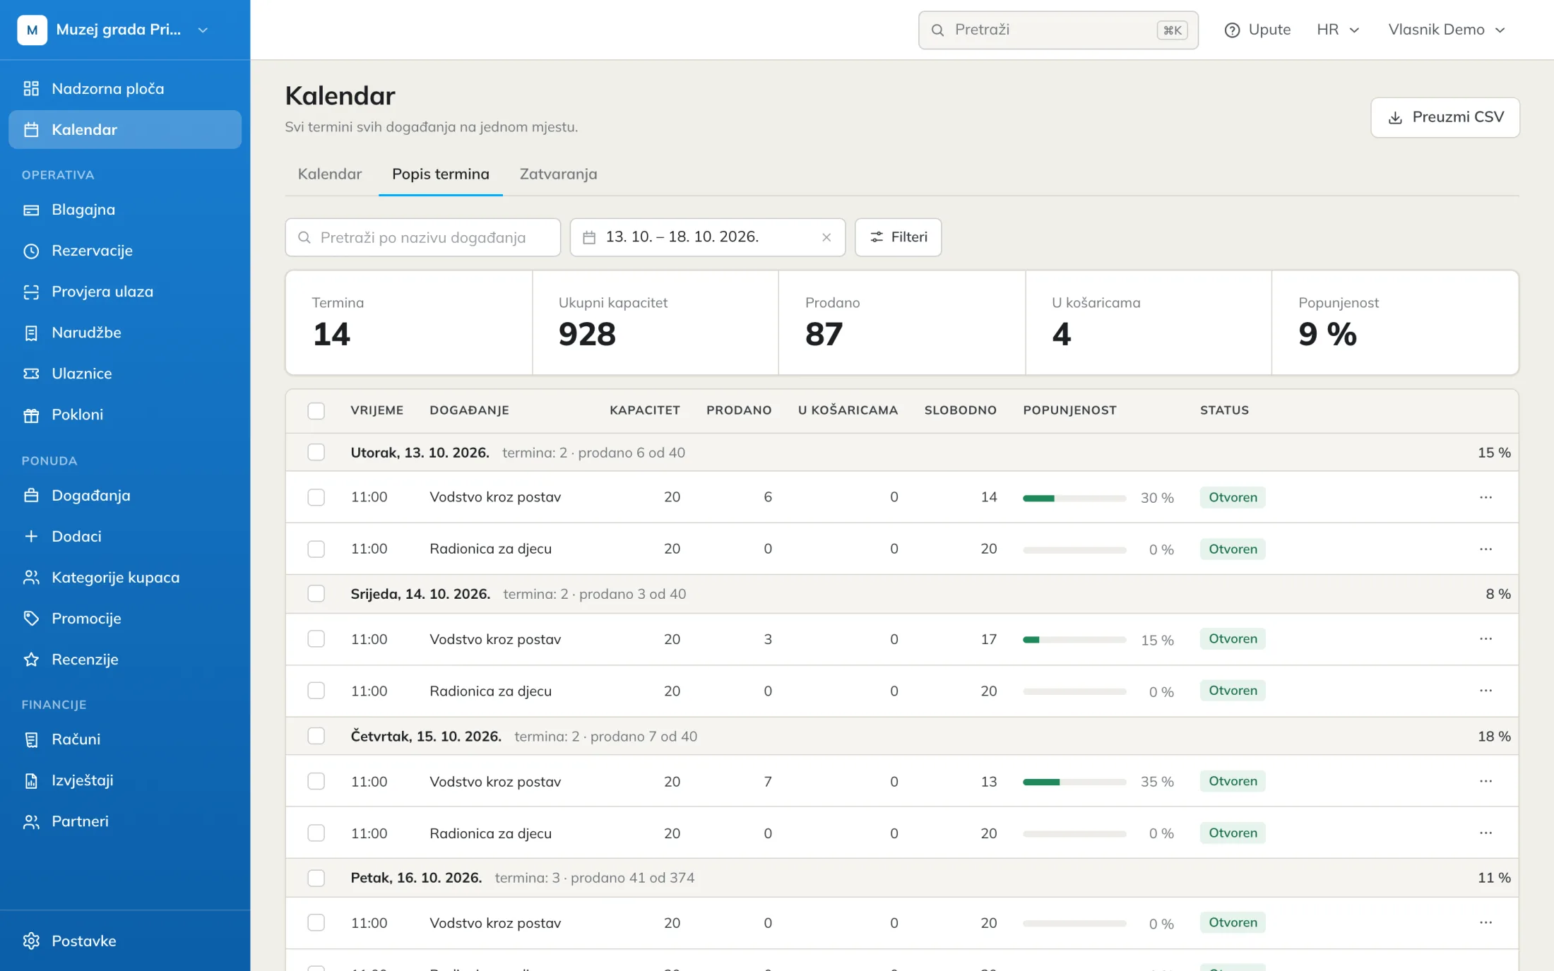Open the HR language dropdown
The height and width of the screenshot is (971, 1554).
pyautogui.click(x=1338, y=30)
